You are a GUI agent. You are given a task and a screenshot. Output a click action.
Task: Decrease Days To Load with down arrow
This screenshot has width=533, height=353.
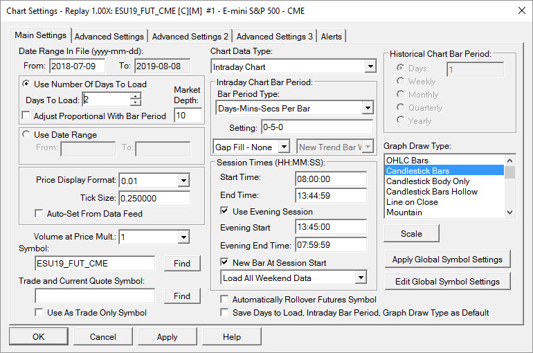[x=135, y=102]
